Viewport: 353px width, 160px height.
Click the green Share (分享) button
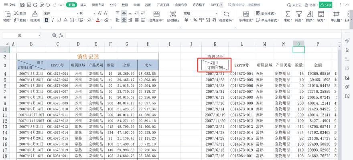click(x=326, y=5)
